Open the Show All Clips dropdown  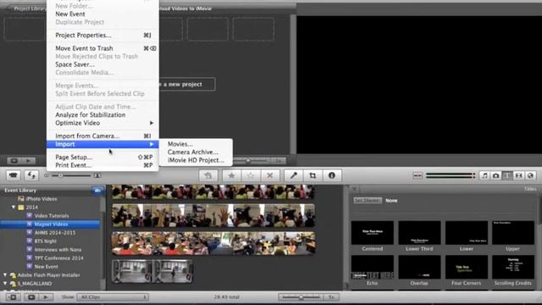click(113, 297)
